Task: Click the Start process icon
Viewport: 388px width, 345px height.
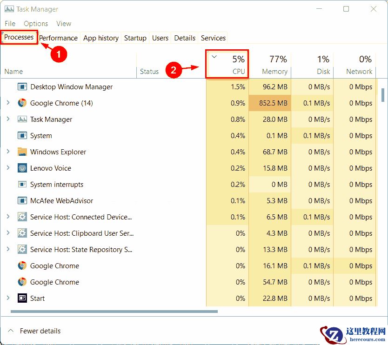Action: [x=22, y=298]
